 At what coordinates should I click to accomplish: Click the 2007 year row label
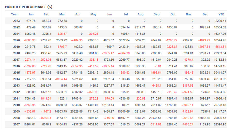(16, 124)
